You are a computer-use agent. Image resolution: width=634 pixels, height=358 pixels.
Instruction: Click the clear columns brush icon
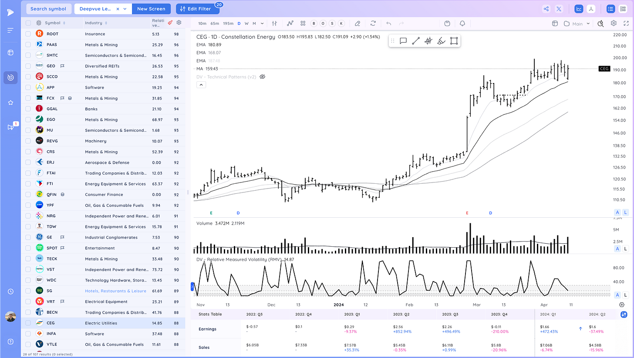click(x=170, y=23)
